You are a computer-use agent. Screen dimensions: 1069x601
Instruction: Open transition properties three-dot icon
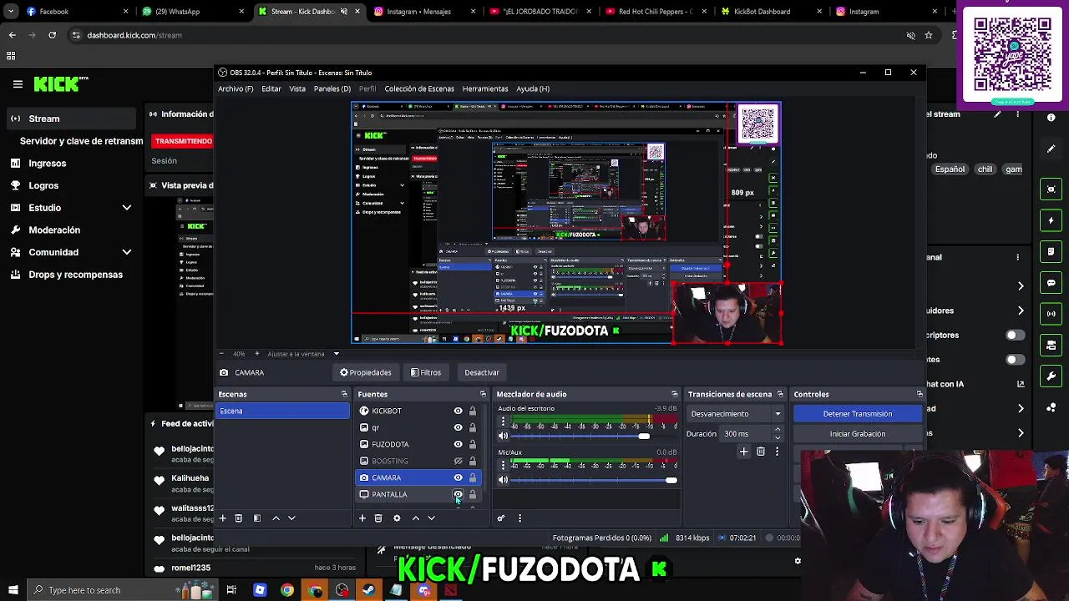click(x=777, y=452)
